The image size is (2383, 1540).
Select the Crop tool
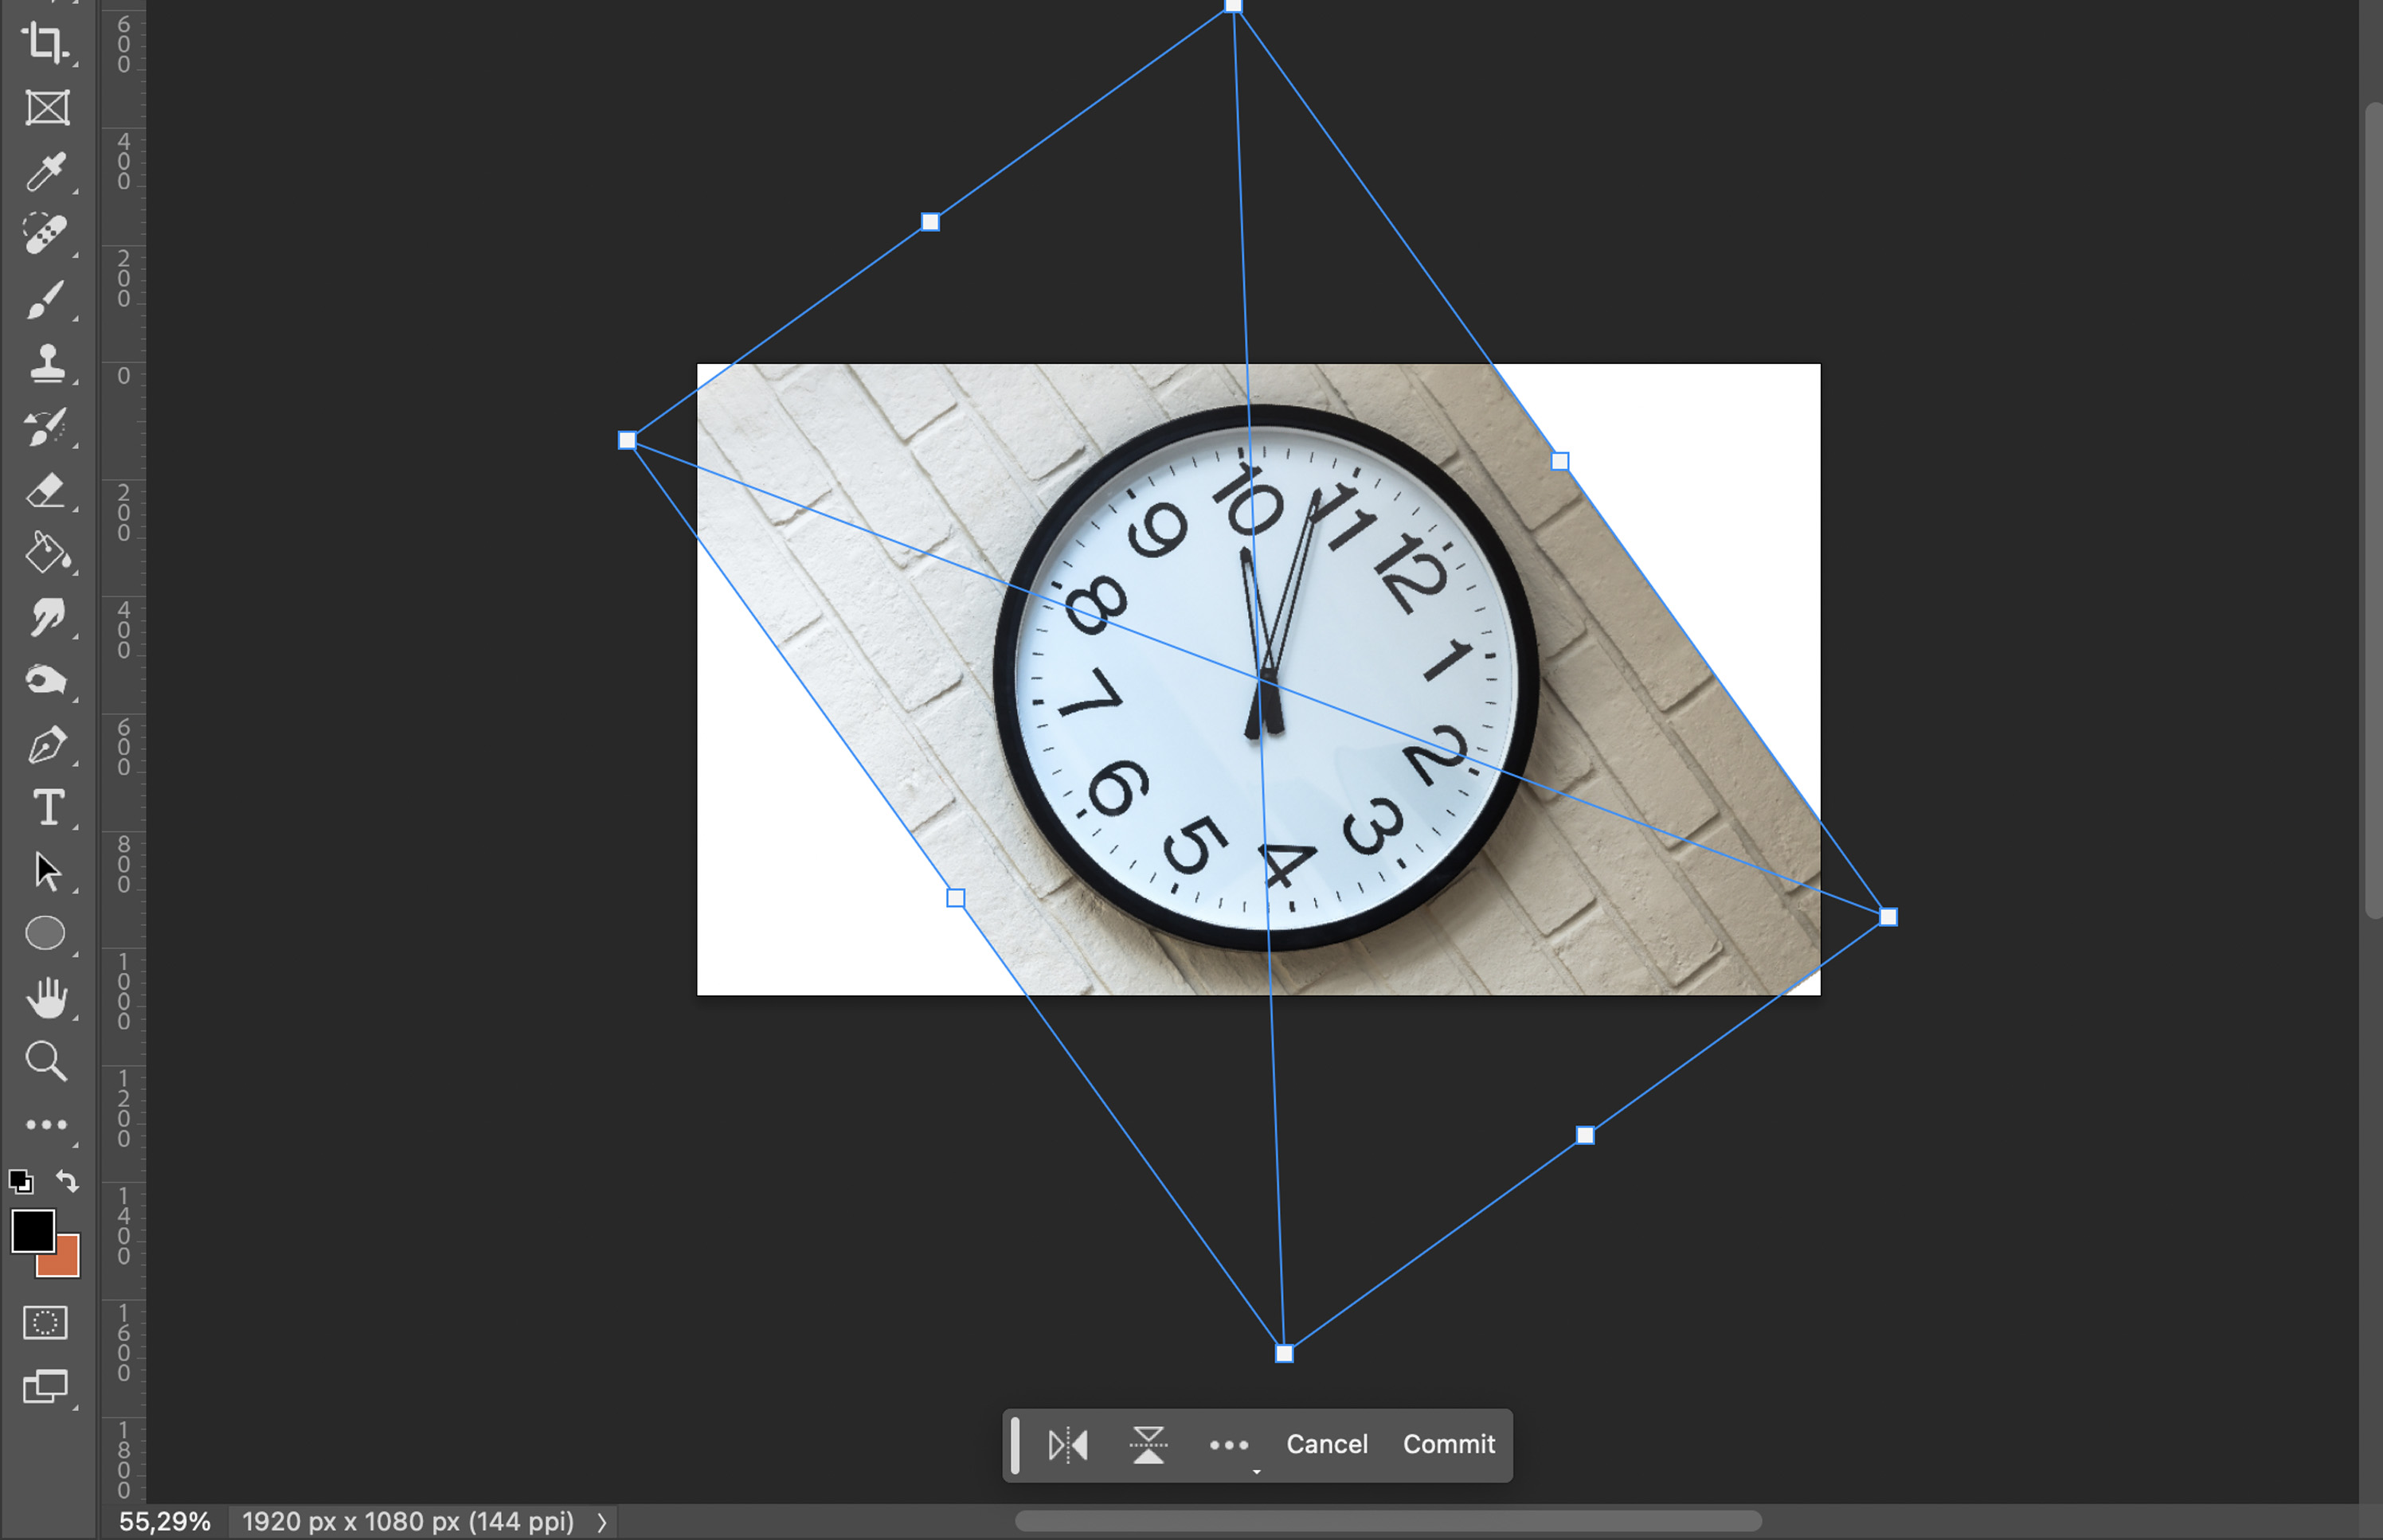coord(45,43)
